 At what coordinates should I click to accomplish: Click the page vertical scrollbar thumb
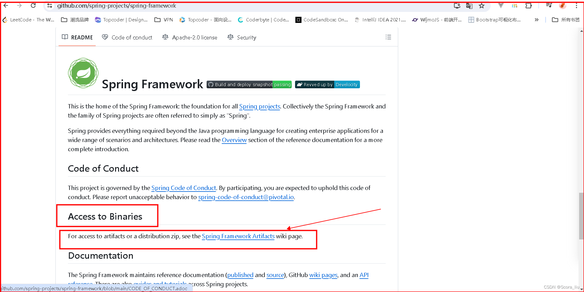[x=581, y=216]
